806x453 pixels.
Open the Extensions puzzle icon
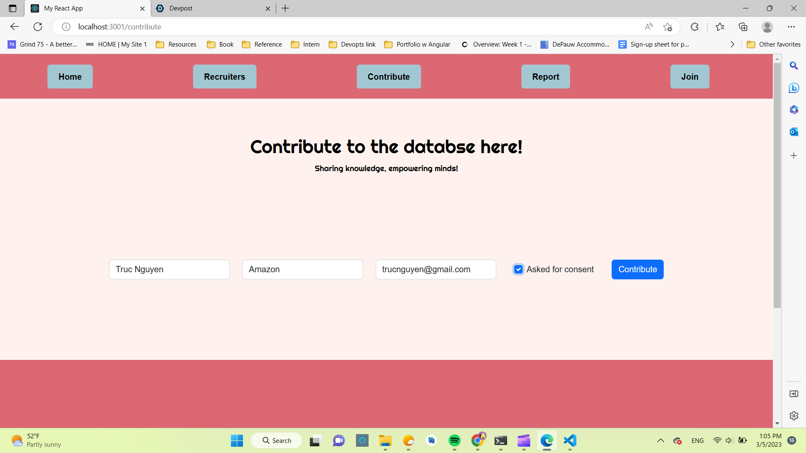coord(694,27)
